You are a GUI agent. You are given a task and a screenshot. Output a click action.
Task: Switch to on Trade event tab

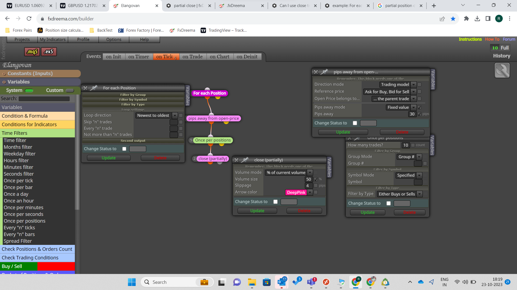pyautogui.click(x=193, y=57)
